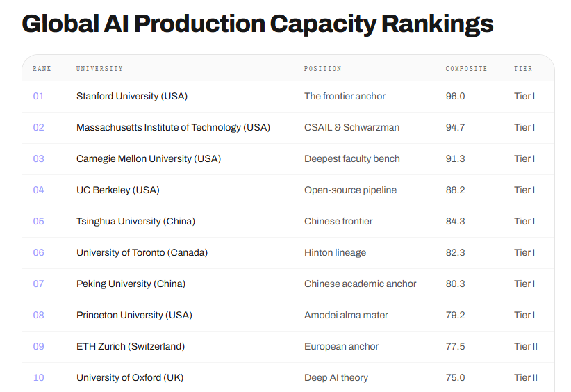Click the Position column header

click(322, 69)
